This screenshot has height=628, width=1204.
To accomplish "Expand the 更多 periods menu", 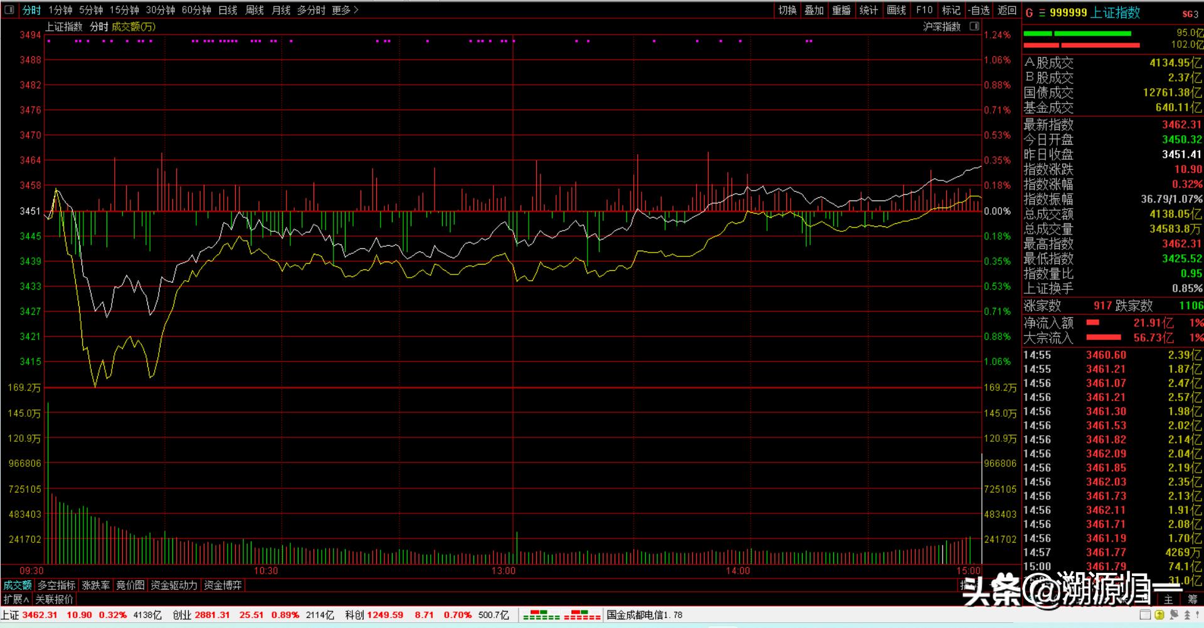I will click(x=344, y=10).
